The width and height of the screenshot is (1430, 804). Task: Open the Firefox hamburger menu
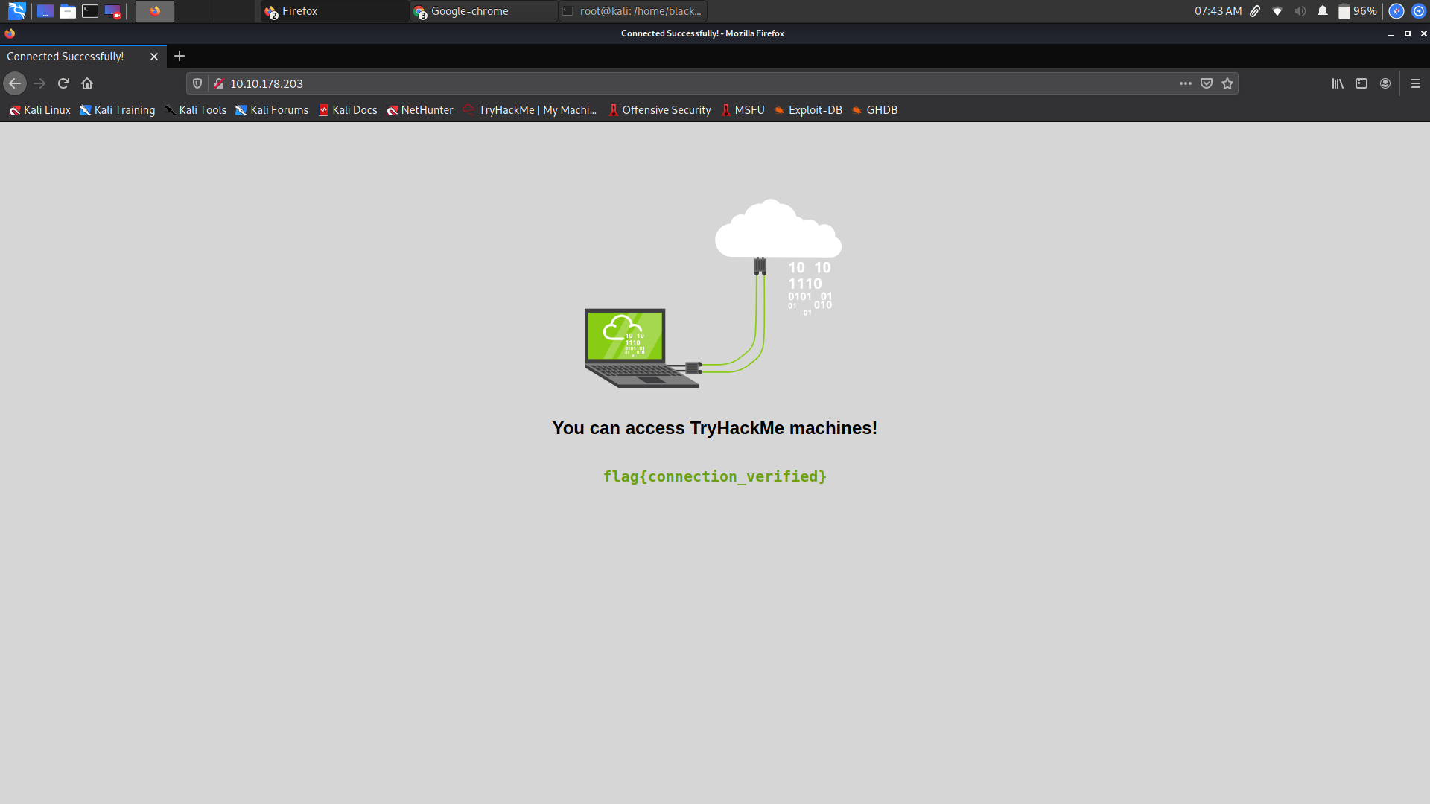1416,83
